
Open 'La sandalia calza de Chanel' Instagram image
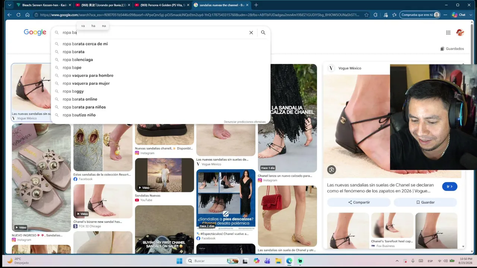[287, 118]
